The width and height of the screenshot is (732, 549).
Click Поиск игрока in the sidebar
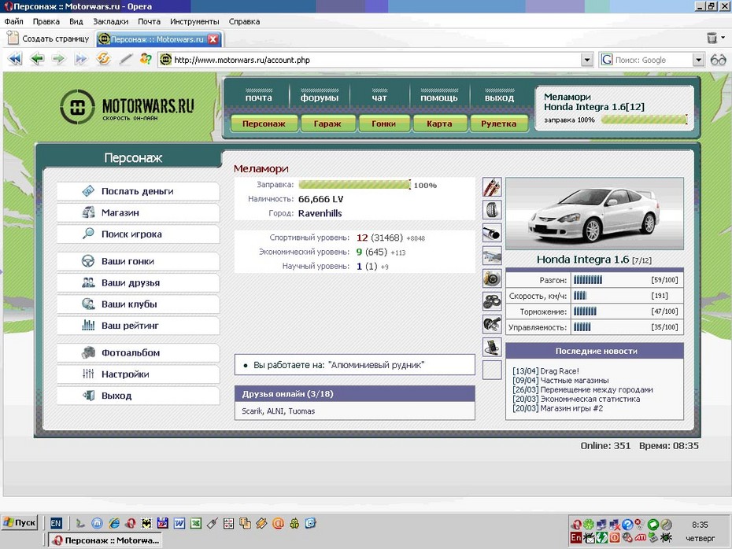pos(139,234)
